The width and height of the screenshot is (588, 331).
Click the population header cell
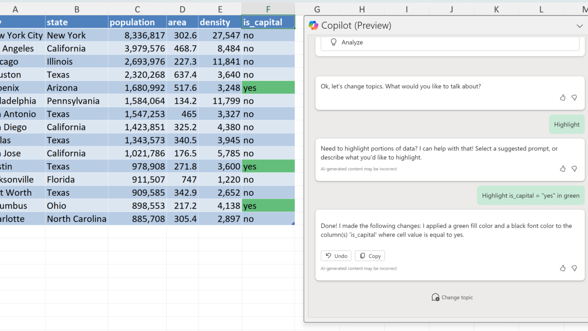pos(137,22)
